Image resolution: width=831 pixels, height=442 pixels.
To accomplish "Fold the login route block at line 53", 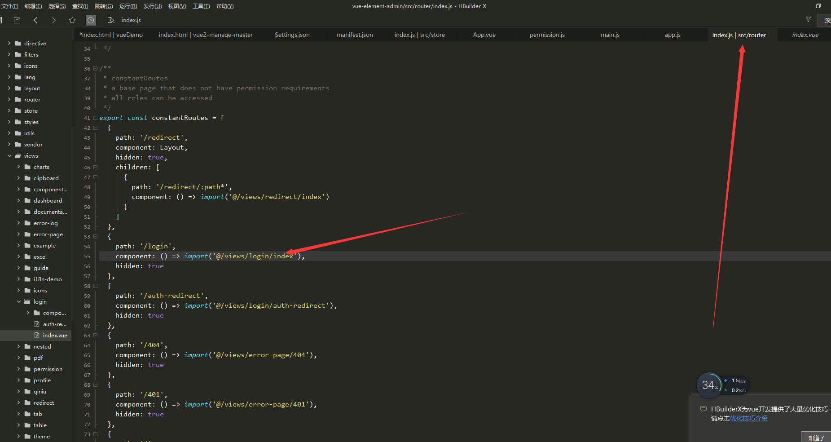I will [x=95, y=237].
